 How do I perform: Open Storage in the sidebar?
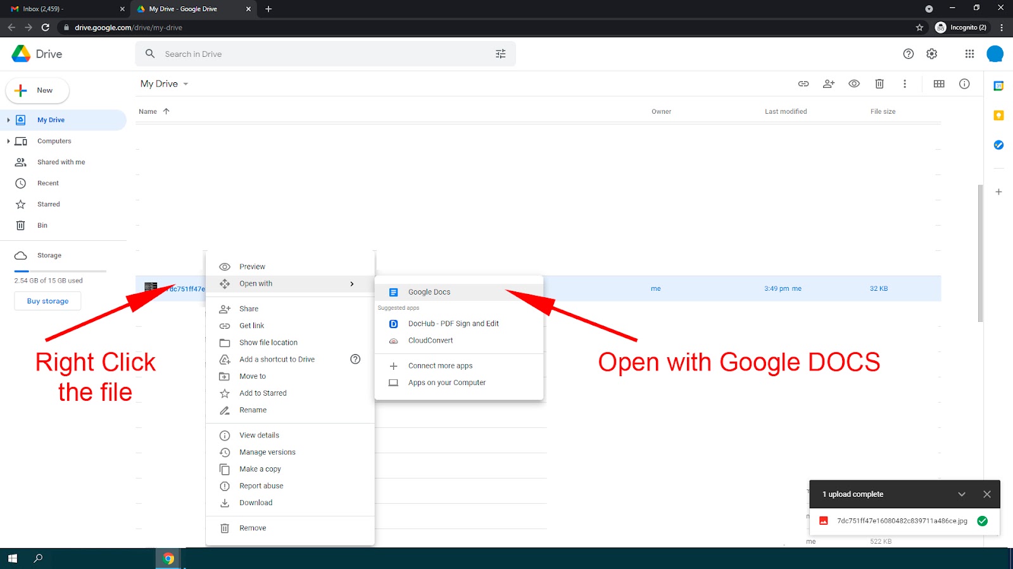[x=49, y=255]
